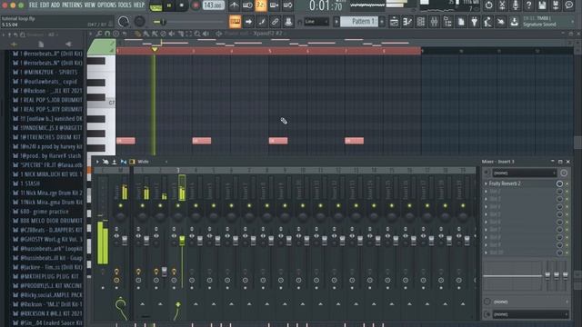582x327 pixels.
Task: Open the VIEW menu
Action: point(90,5)
